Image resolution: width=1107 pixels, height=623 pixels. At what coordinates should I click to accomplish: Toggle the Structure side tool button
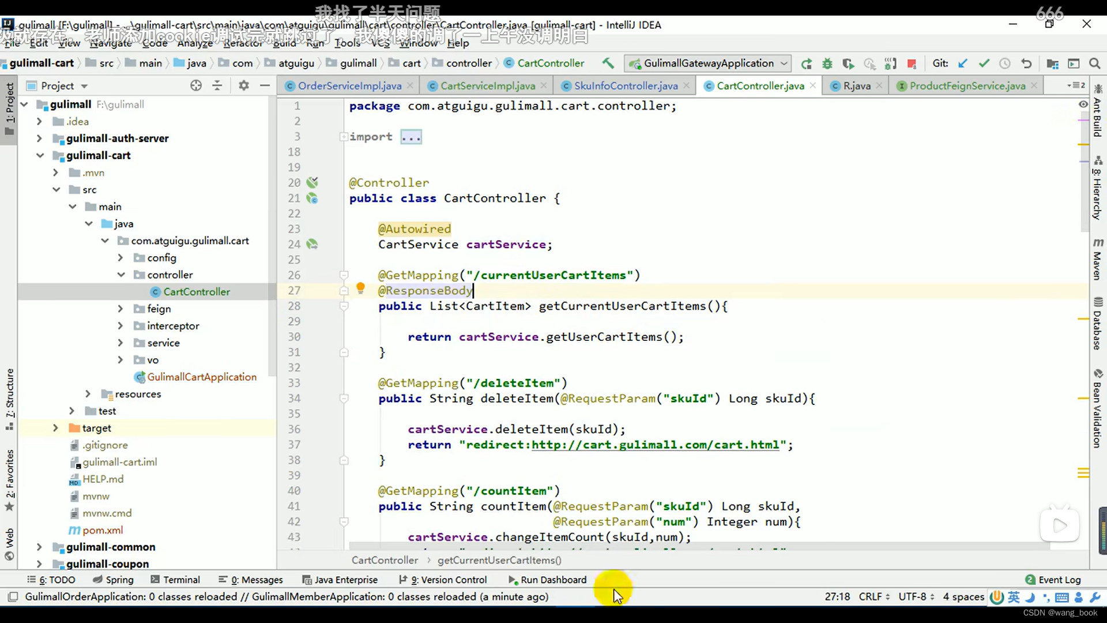click(x=9, y=399)
